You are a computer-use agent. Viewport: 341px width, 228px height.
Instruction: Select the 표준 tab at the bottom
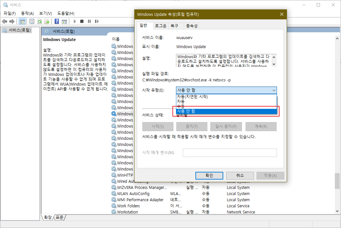[60, 217]
